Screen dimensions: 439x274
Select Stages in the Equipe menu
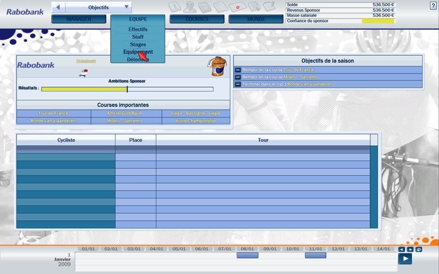138,44
